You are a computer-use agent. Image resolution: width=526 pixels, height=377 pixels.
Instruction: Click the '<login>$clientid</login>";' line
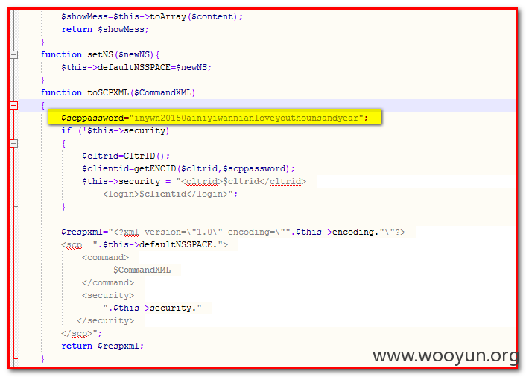pos(170,194)
